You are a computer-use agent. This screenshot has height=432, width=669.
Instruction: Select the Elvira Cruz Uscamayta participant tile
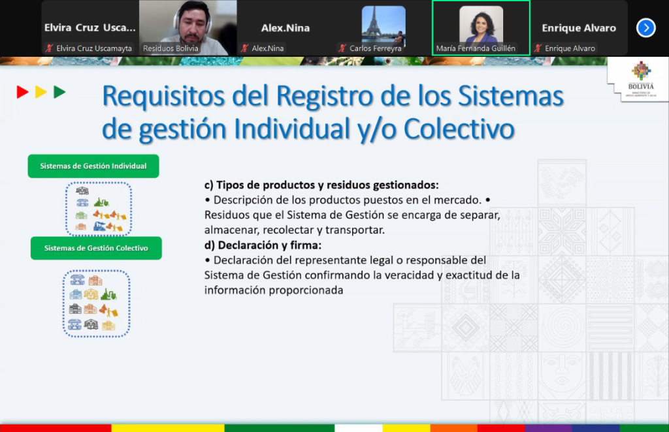[90, 27]
